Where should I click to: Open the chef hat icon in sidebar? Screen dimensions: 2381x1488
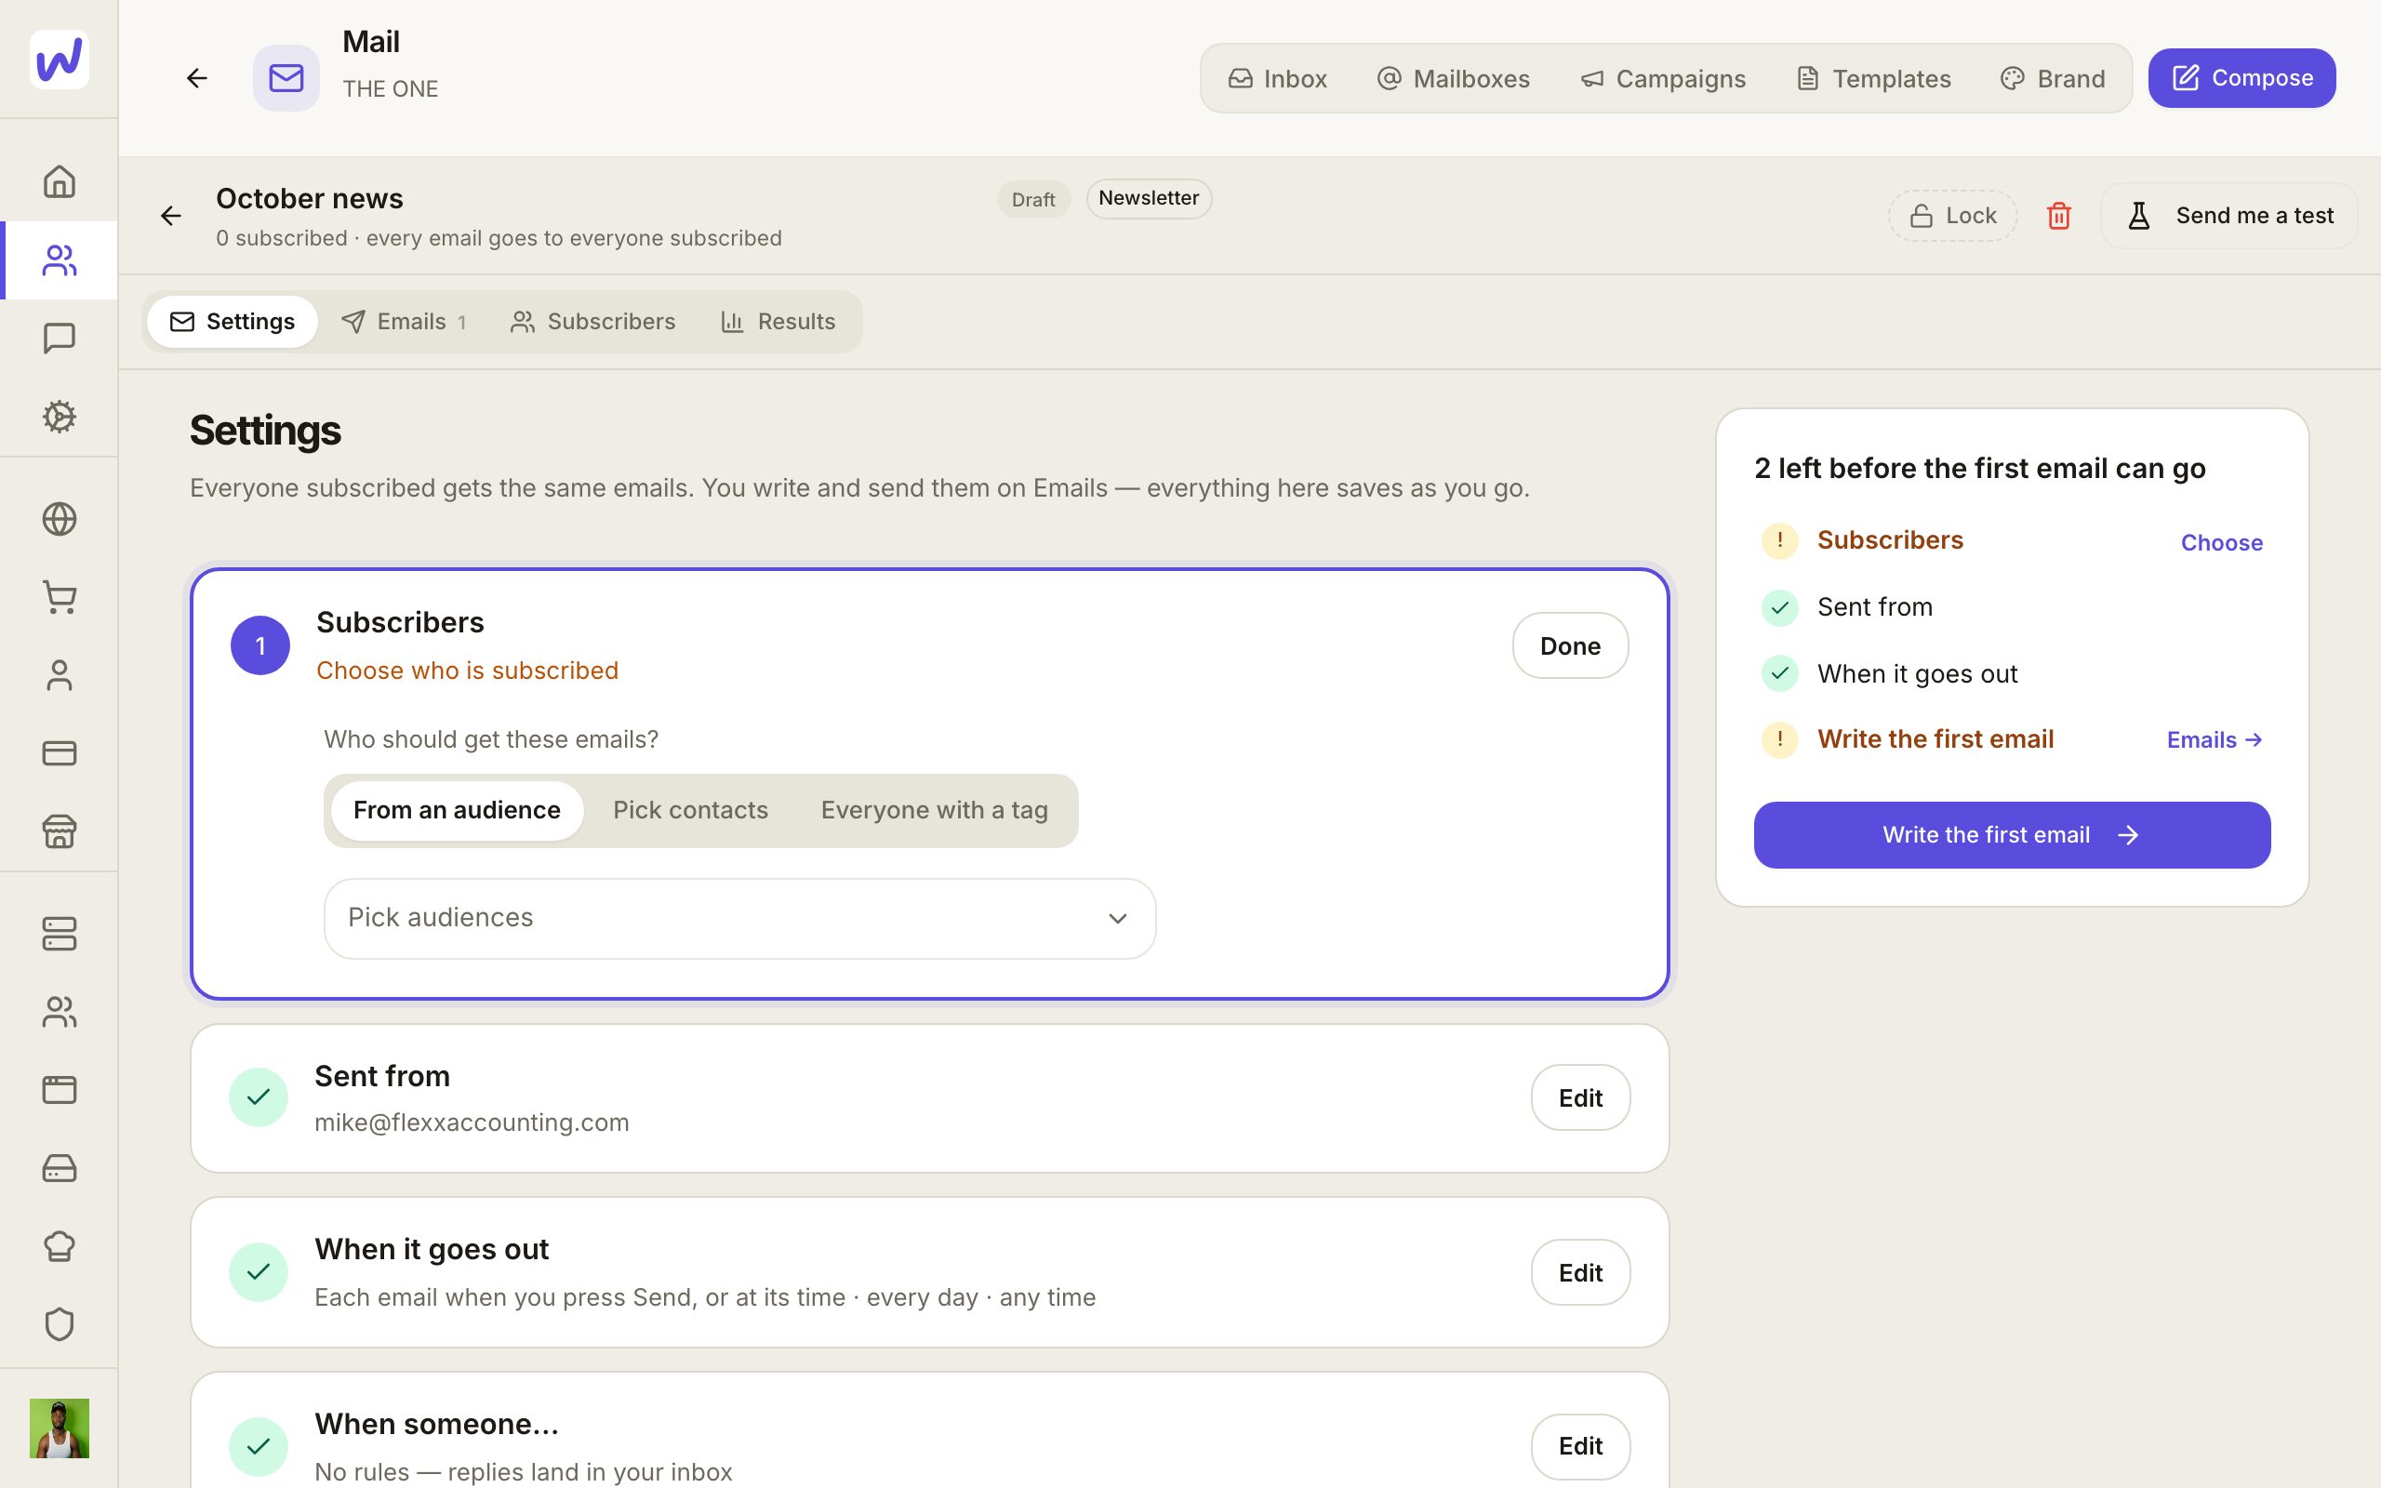click(x=59, y=1246)
